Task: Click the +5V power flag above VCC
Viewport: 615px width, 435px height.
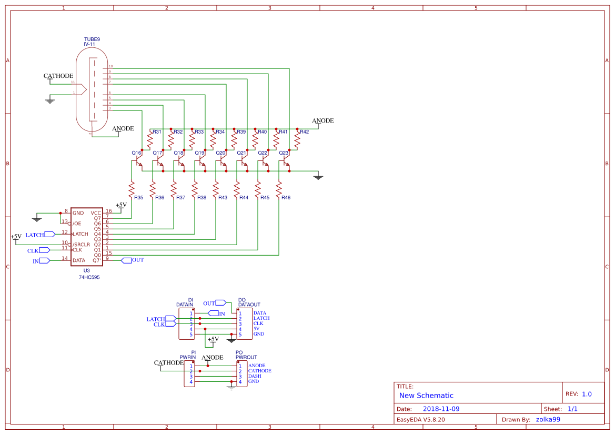Action: click(122, 205)
